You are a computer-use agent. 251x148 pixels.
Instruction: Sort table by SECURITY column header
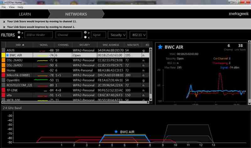click(84, 45)
